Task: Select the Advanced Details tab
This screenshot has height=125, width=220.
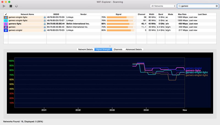Action: coord(133,49)
